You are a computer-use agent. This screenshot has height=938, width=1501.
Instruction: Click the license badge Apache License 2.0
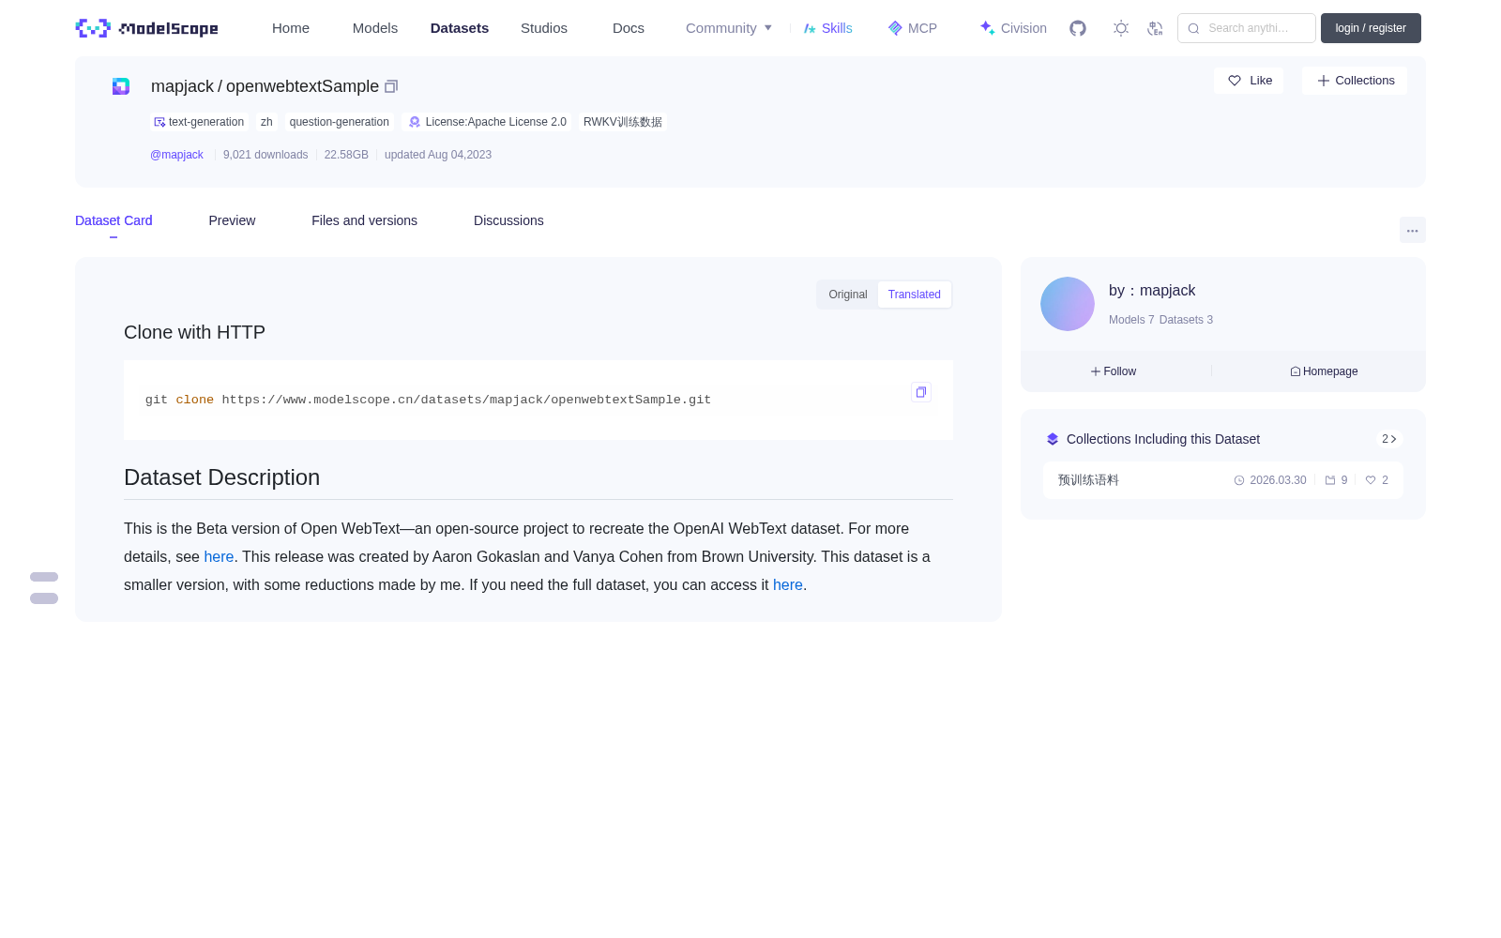click(487, 122)
